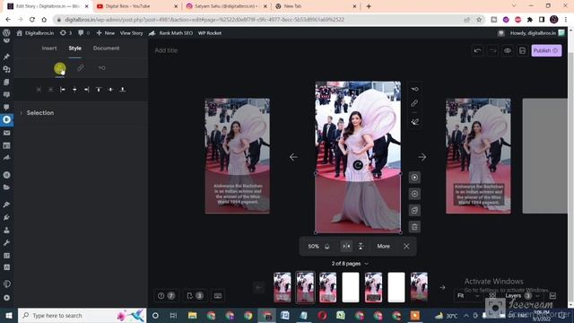Image resolution: width=574 pixels, height=323 pixels.
Task: Undo the last change
Action: [x=477, y=50]
